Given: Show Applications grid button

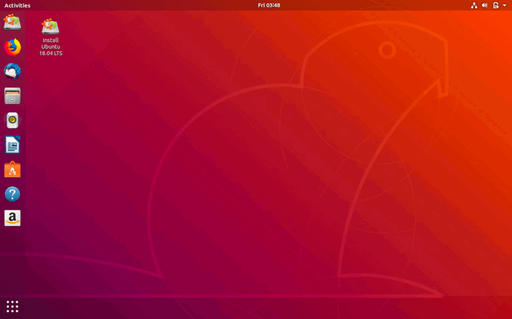Looking at the screenshot, I should 12,306.
